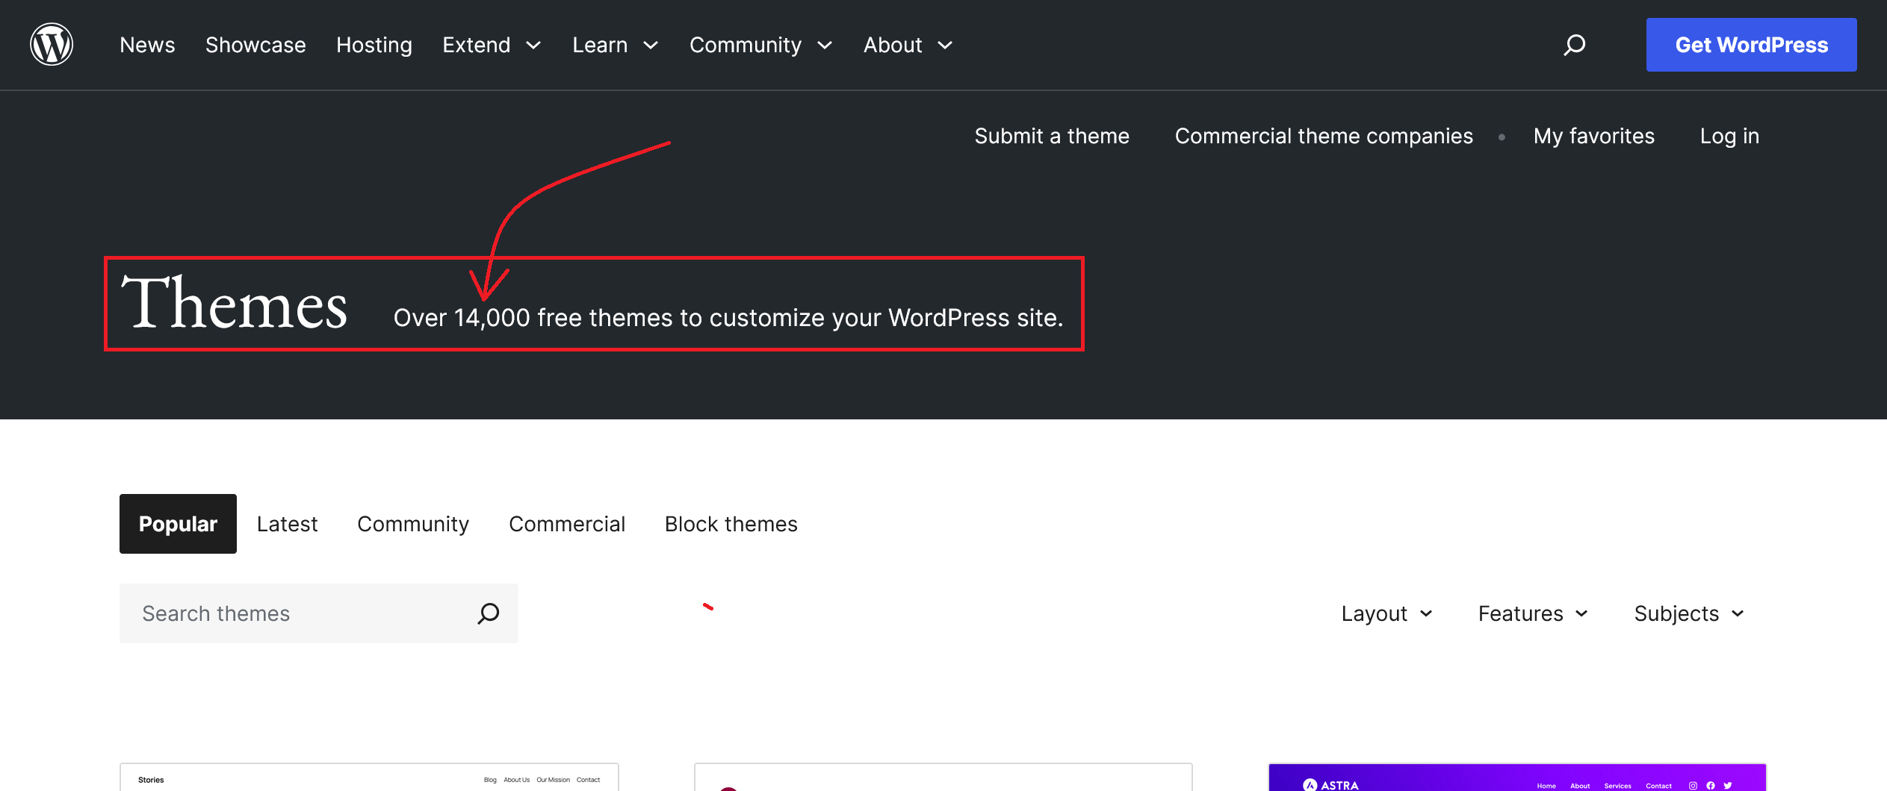Focus the Search themes input field
This screenshot has width=1887, height=791.
tap(299, 613)
